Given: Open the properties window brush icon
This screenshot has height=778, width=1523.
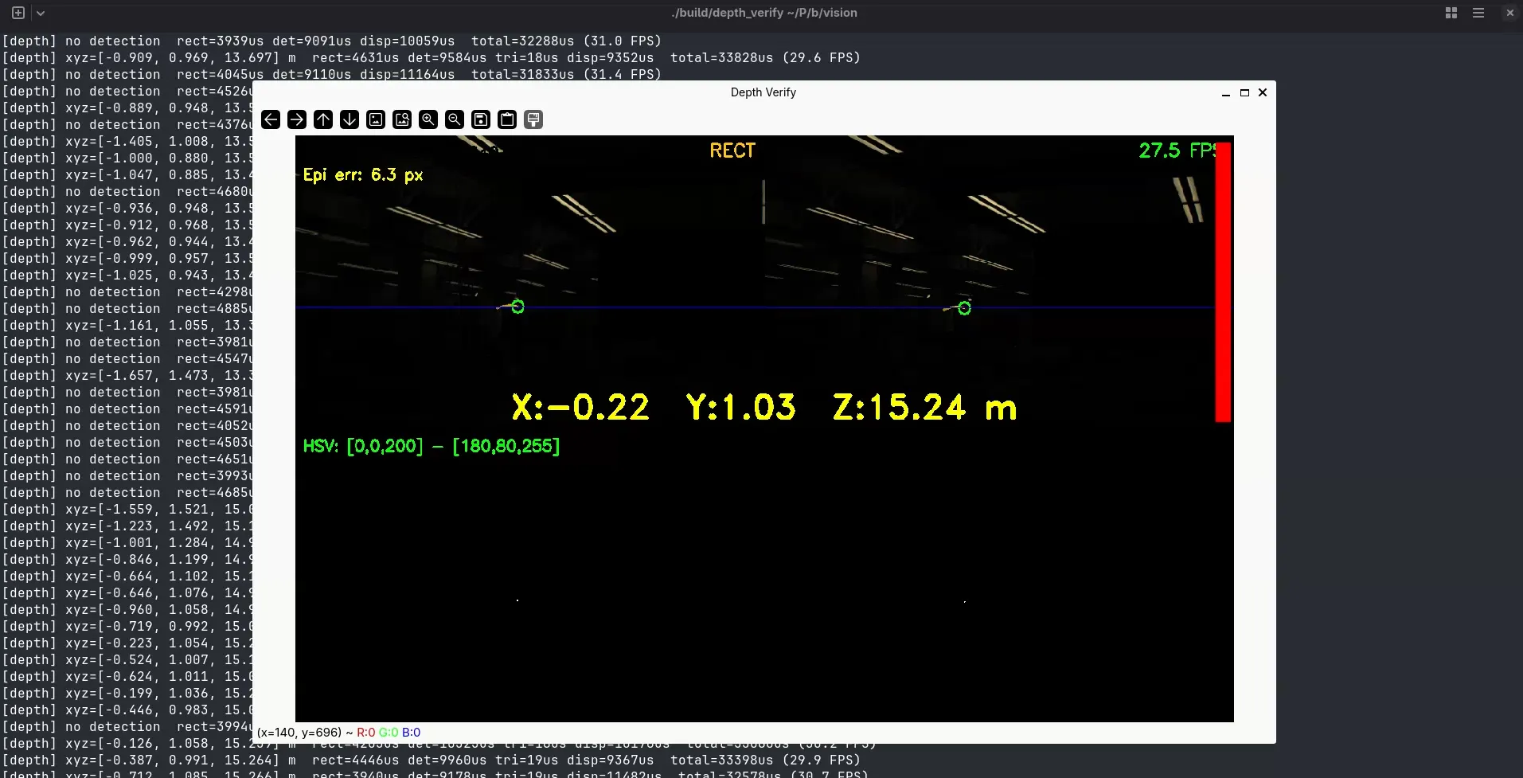Looking at the screenshot, I should [533, 119].
